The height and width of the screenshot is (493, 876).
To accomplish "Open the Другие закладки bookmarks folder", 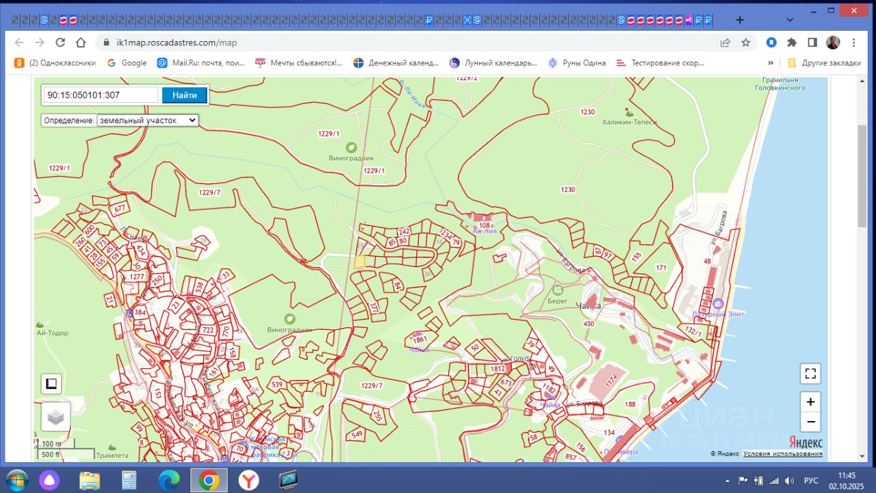I will click(824, 63).
